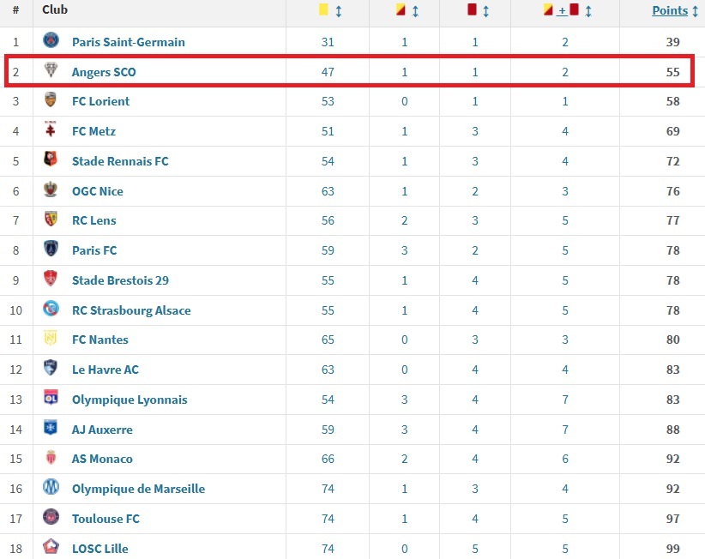Open the OGC Nice club link
705x559 pixels.
pos(98,191)
